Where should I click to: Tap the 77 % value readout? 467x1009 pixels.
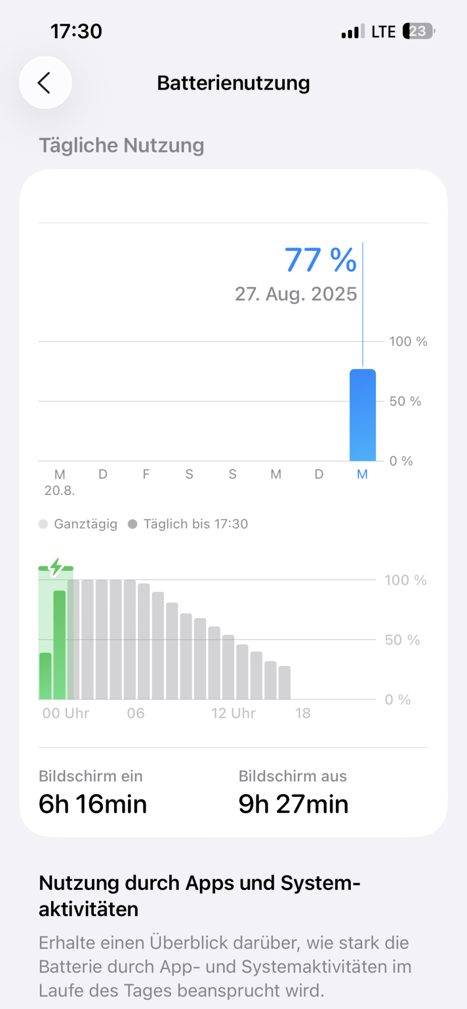(x=321, y=260)
